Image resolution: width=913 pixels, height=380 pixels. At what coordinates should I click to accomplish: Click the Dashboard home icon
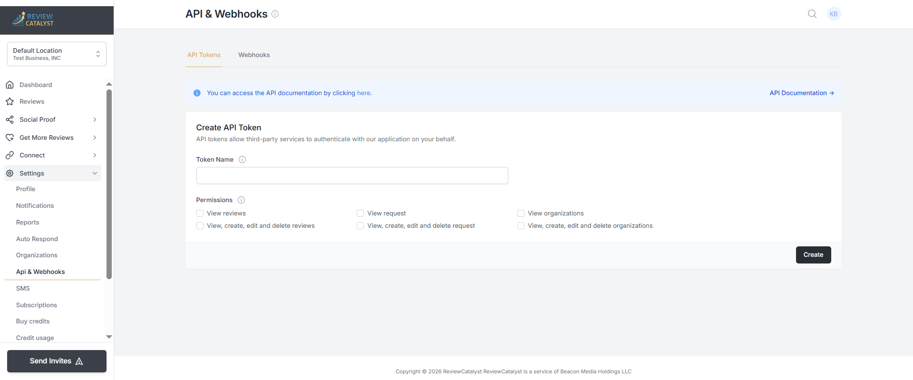tap(10, 85)
